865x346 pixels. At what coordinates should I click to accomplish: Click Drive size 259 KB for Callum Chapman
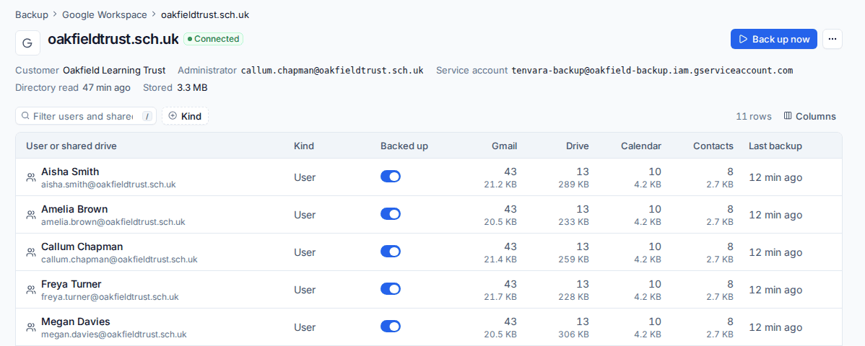pyautogui.click(x=575, y=259)
